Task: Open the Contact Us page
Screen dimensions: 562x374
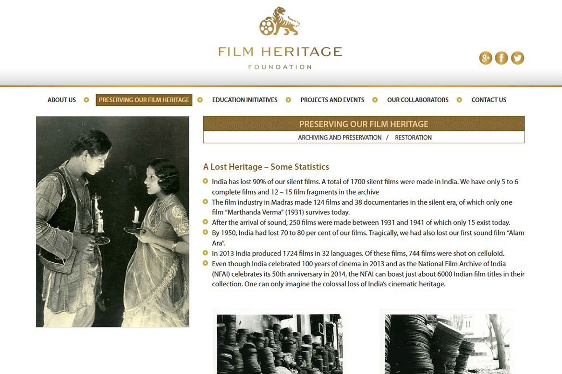Action: click(489, 100)
